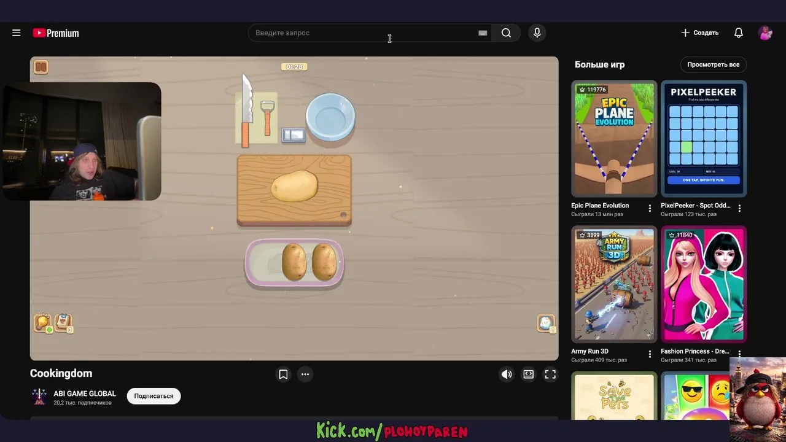Click the left potato on the pink plate
Viewport: 786px width, 442px height.
(x=294, y=262)
